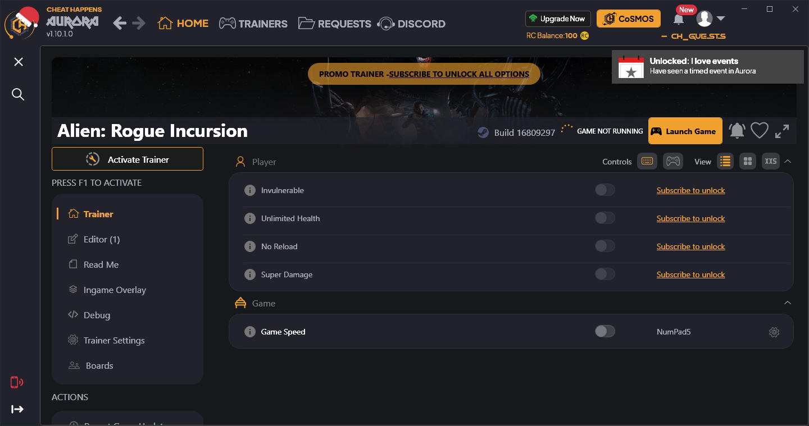This screenshot has width=809, height=426.
Task: Click the Build 16809297 text
Action: pyautogui.click(x=525, y=132)
